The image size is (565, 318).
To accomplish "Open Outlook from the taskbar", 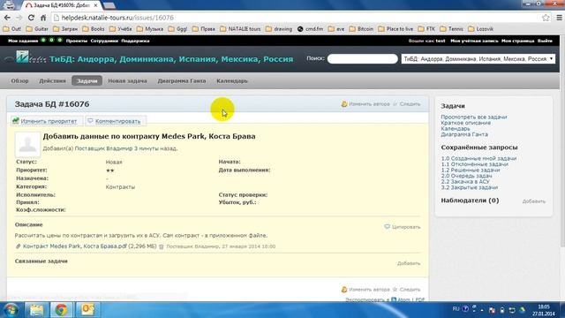I will point(87,310).
